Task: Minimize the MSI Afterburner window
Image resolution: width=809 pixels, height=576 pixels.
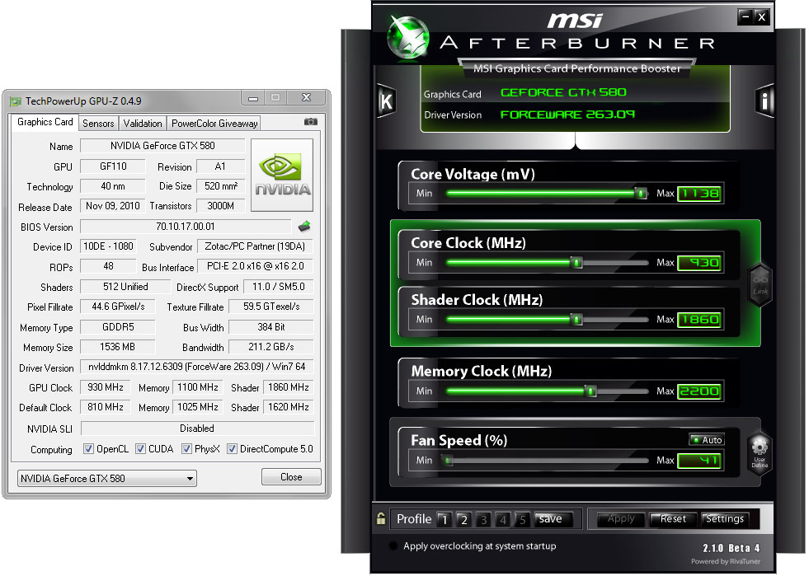Action: [x=745, y=17]
